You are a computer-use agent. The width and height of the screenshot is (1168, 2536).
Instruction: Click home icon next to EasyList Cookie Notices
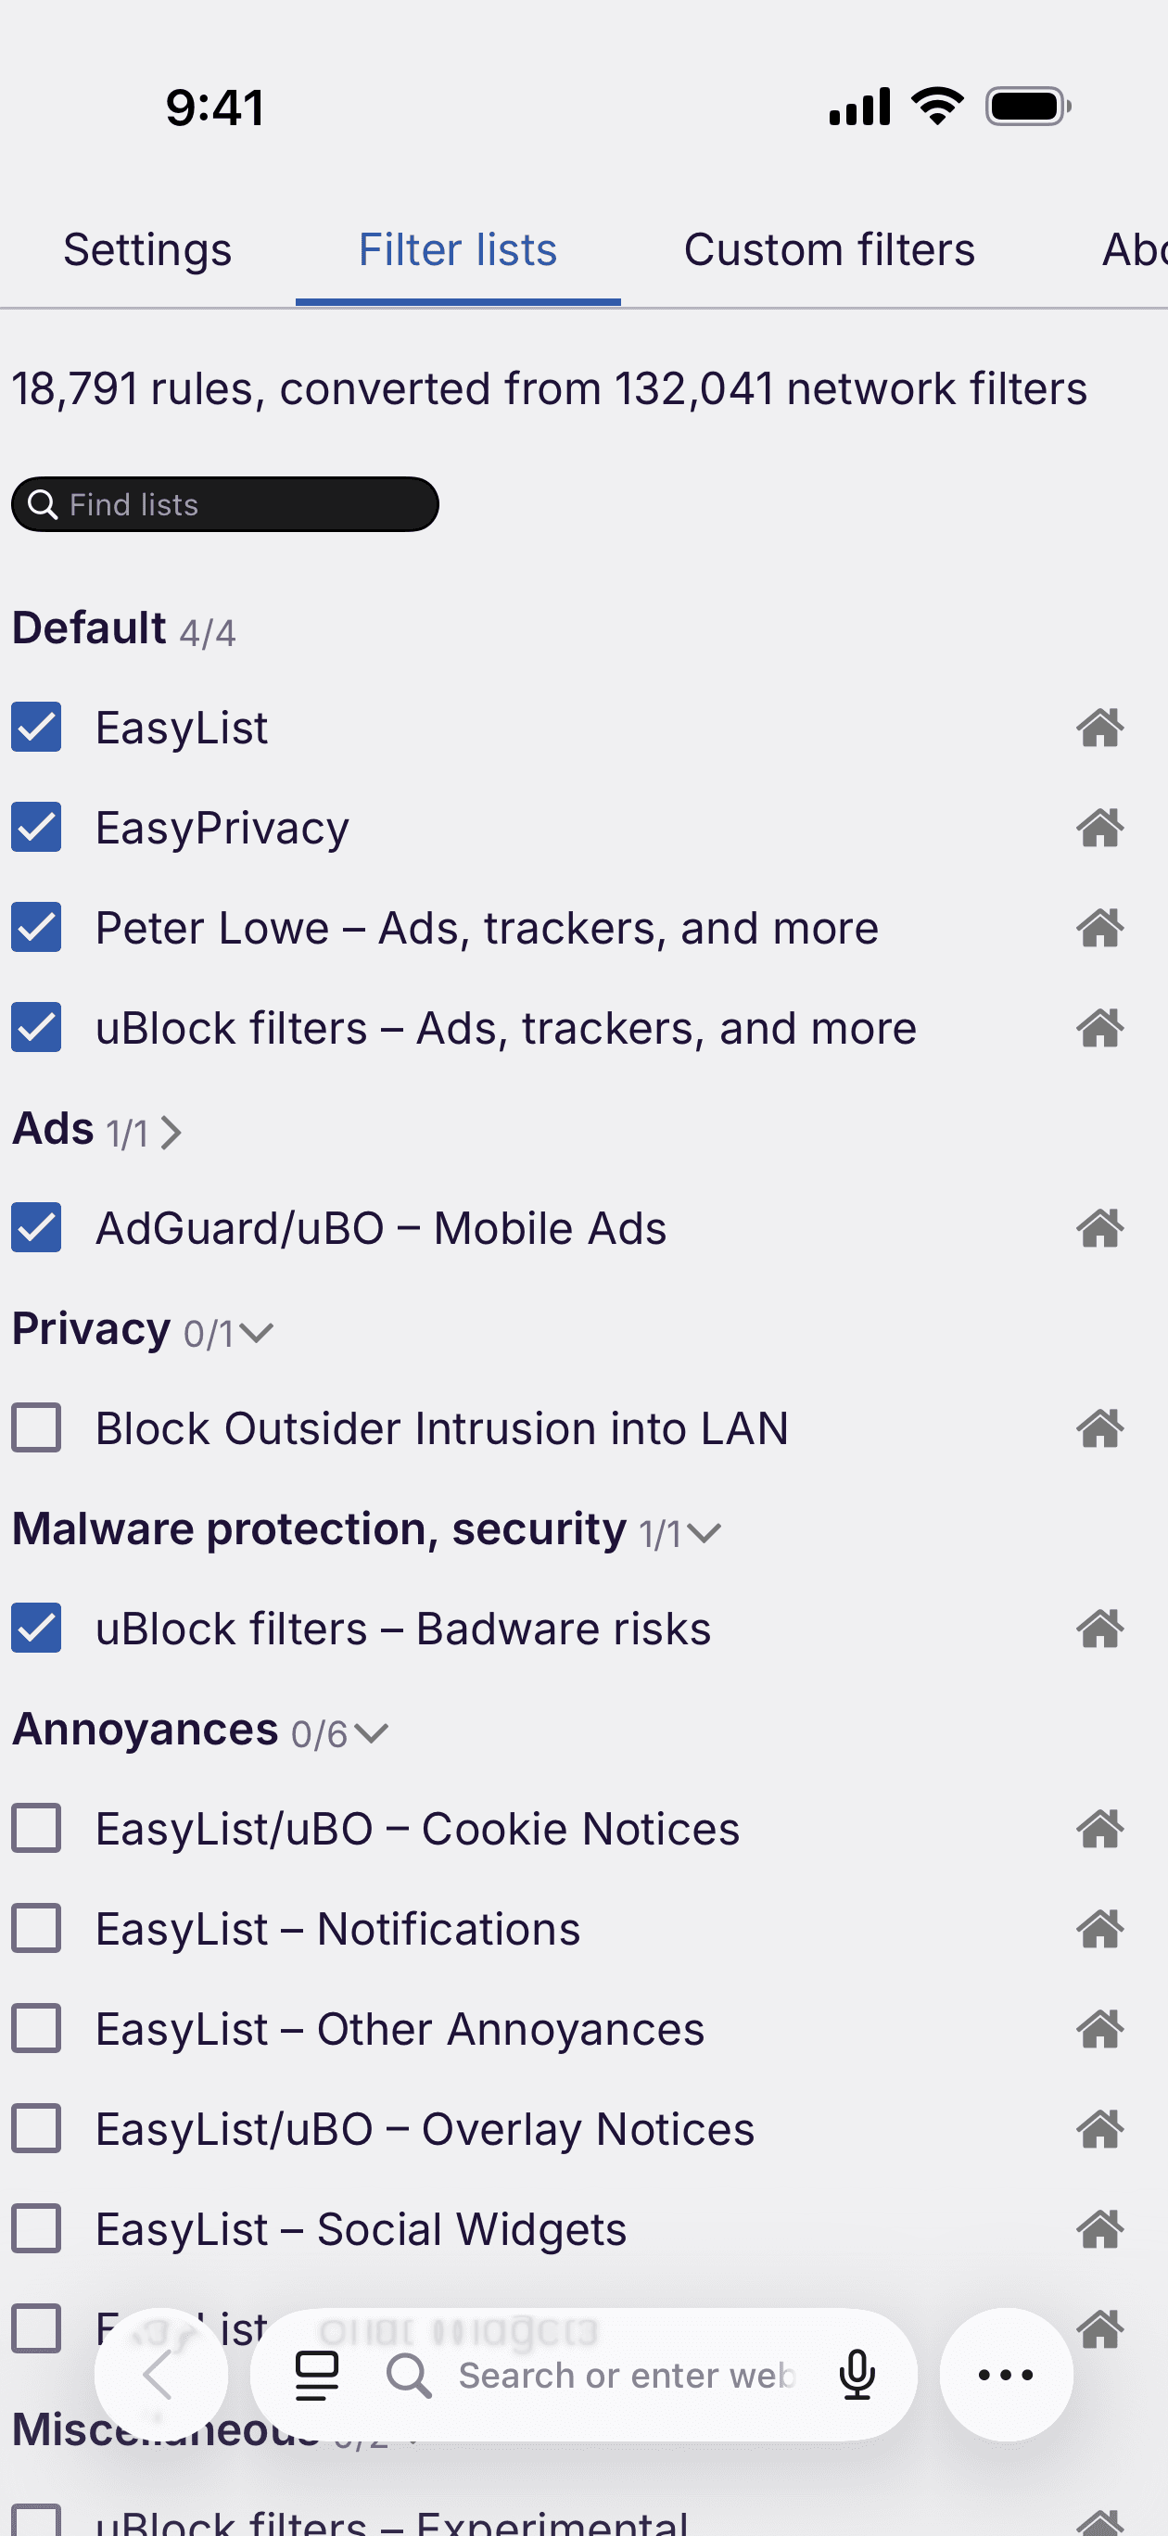click(x=1100, y=1829)
